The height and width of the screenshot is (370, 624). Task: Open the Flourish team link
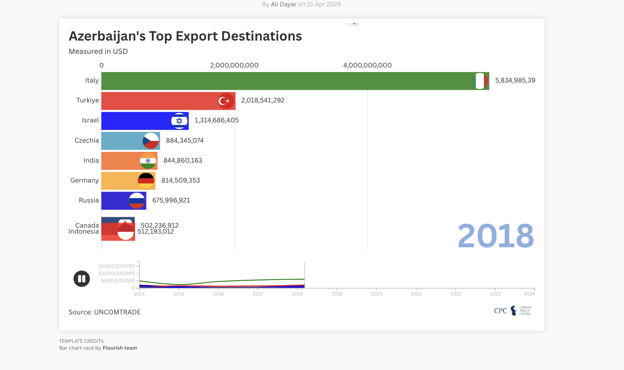click(x=119, y=348)
